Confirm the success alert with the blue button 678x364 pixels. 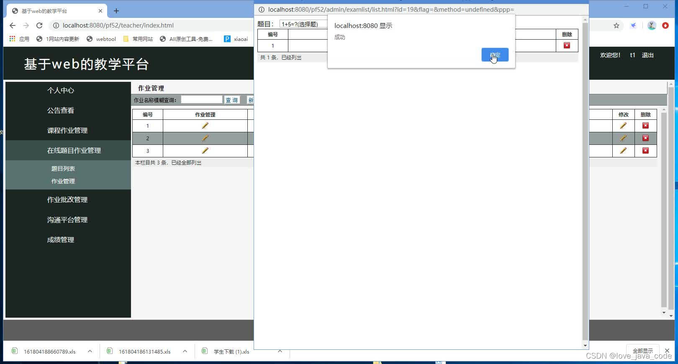(x=495, y=55)
